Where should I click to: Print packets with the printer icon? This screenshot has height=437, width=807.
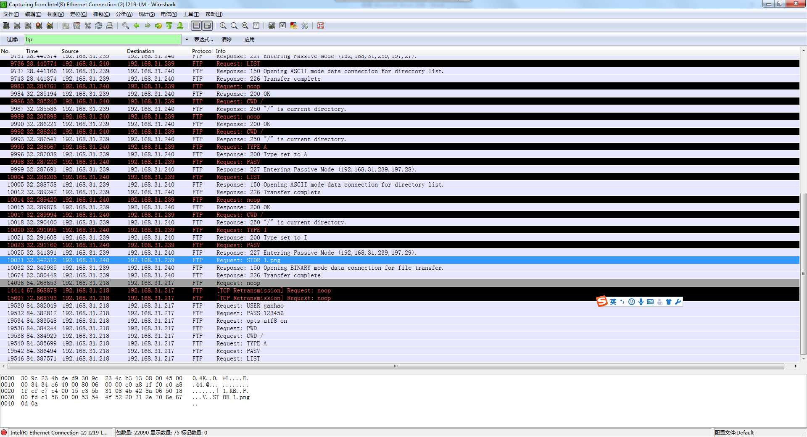coord(110,26)
